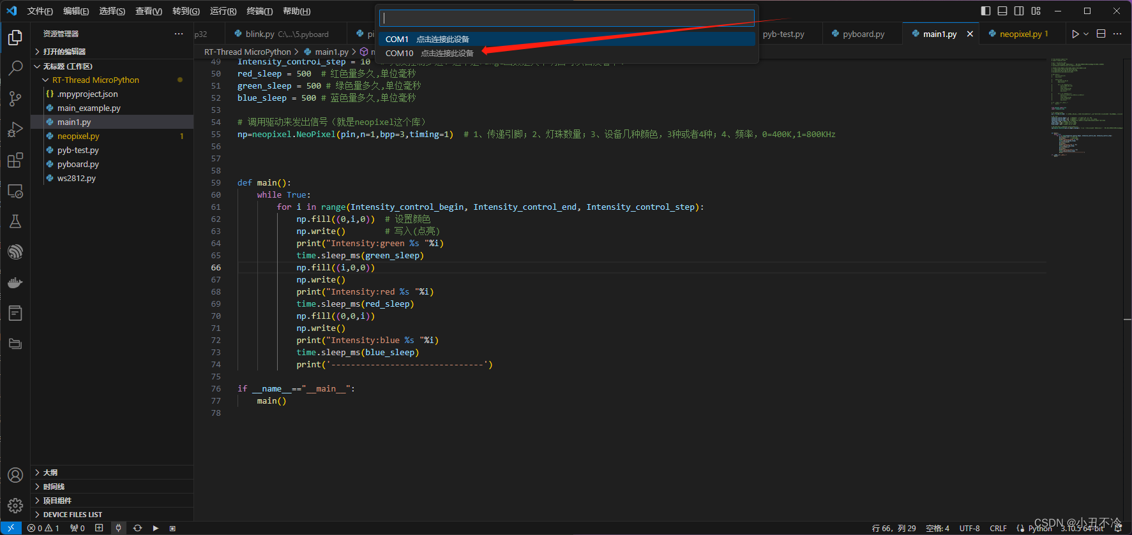
Task: Expand the DEVICE FILES LIST section
Action: (112, 515)
